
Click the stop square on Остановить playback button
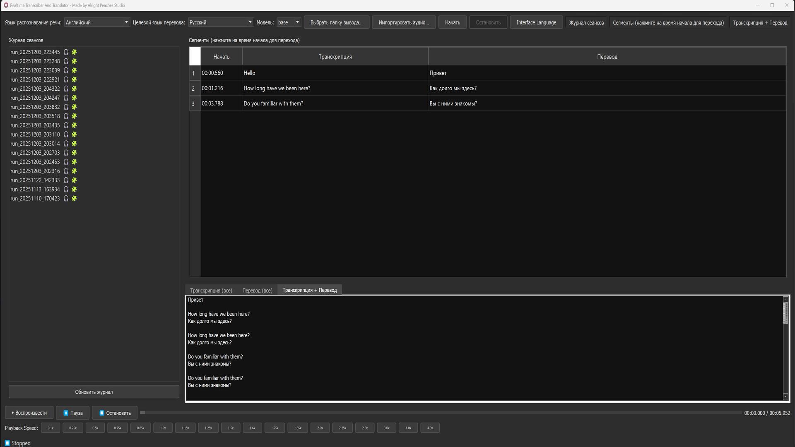pyautogui.click(x=102, y=413)
